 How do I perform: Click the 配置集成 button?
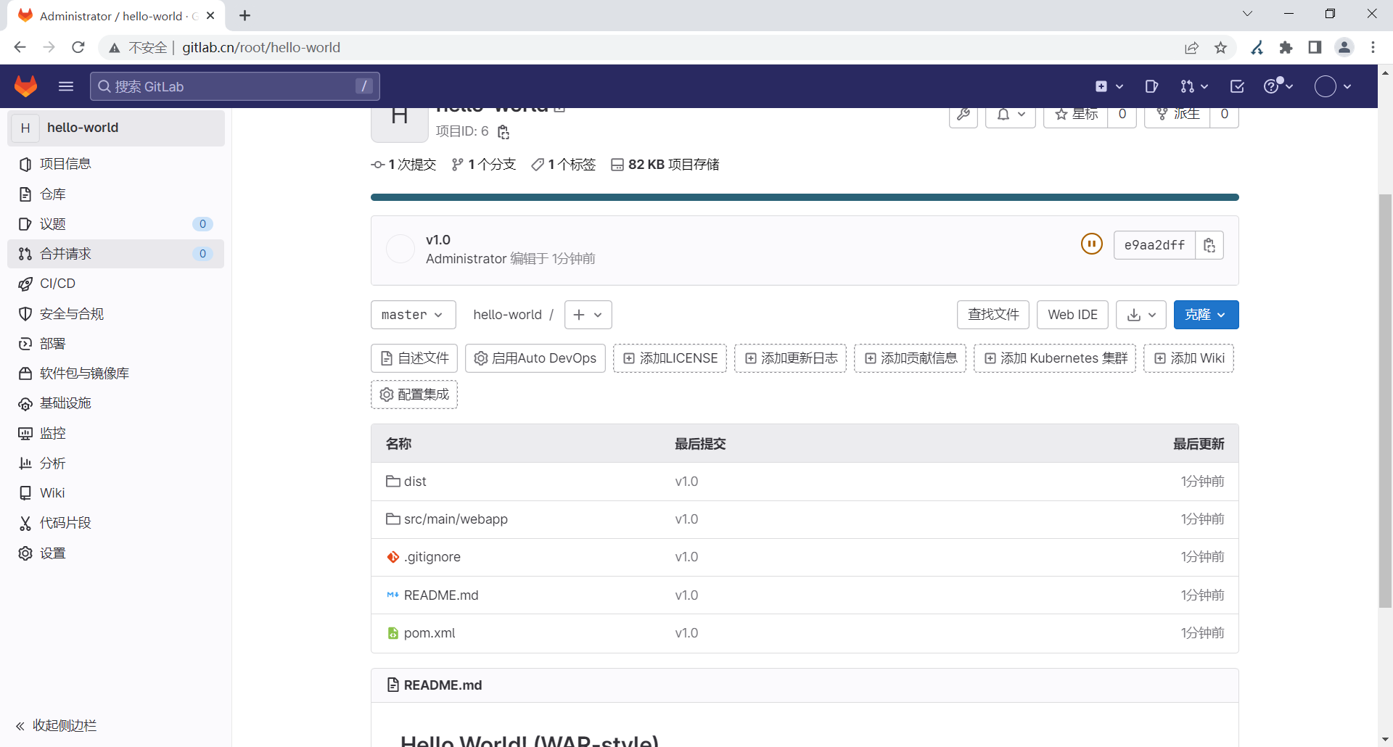point(414,395)
